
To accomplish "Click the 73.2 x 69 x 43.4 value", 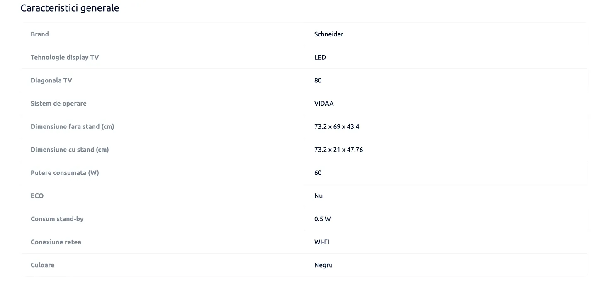I will [337, 127].
